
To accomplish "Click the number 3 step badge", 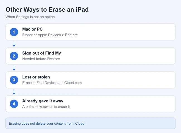I will [x=14, y=80].
